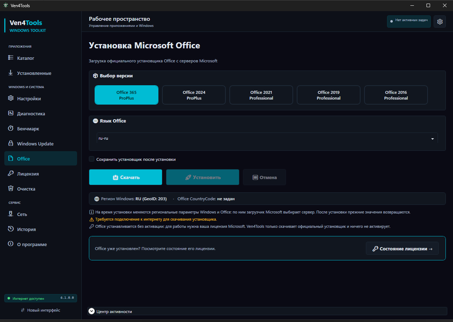Click the Скачать button
Image resolution: width=453 pixels, height=322 pixels.
pyautogui.click(x=125, y=177)
